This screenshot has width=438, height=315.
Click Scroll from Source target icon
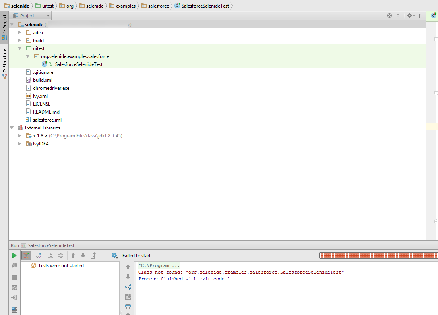tap(390, 16)
